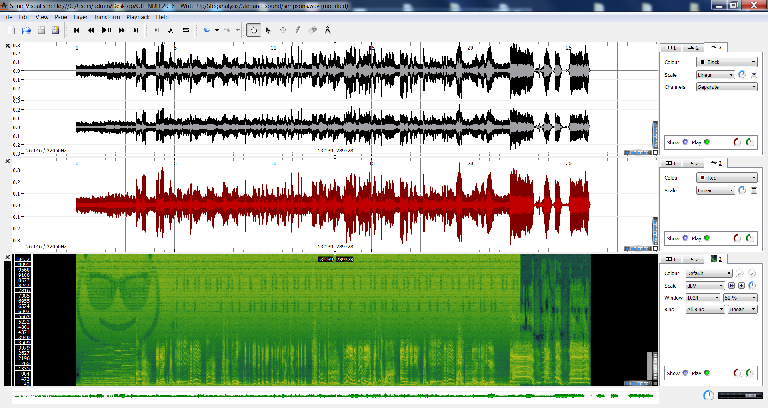Viewport: 768px width, 408px height.
Task: Toggle Play / Pause in the toolbar
Action: coord(106,30)
